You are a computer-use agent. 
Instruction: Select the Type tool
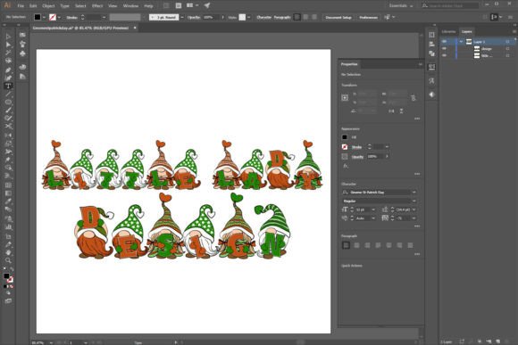point(8,86)
